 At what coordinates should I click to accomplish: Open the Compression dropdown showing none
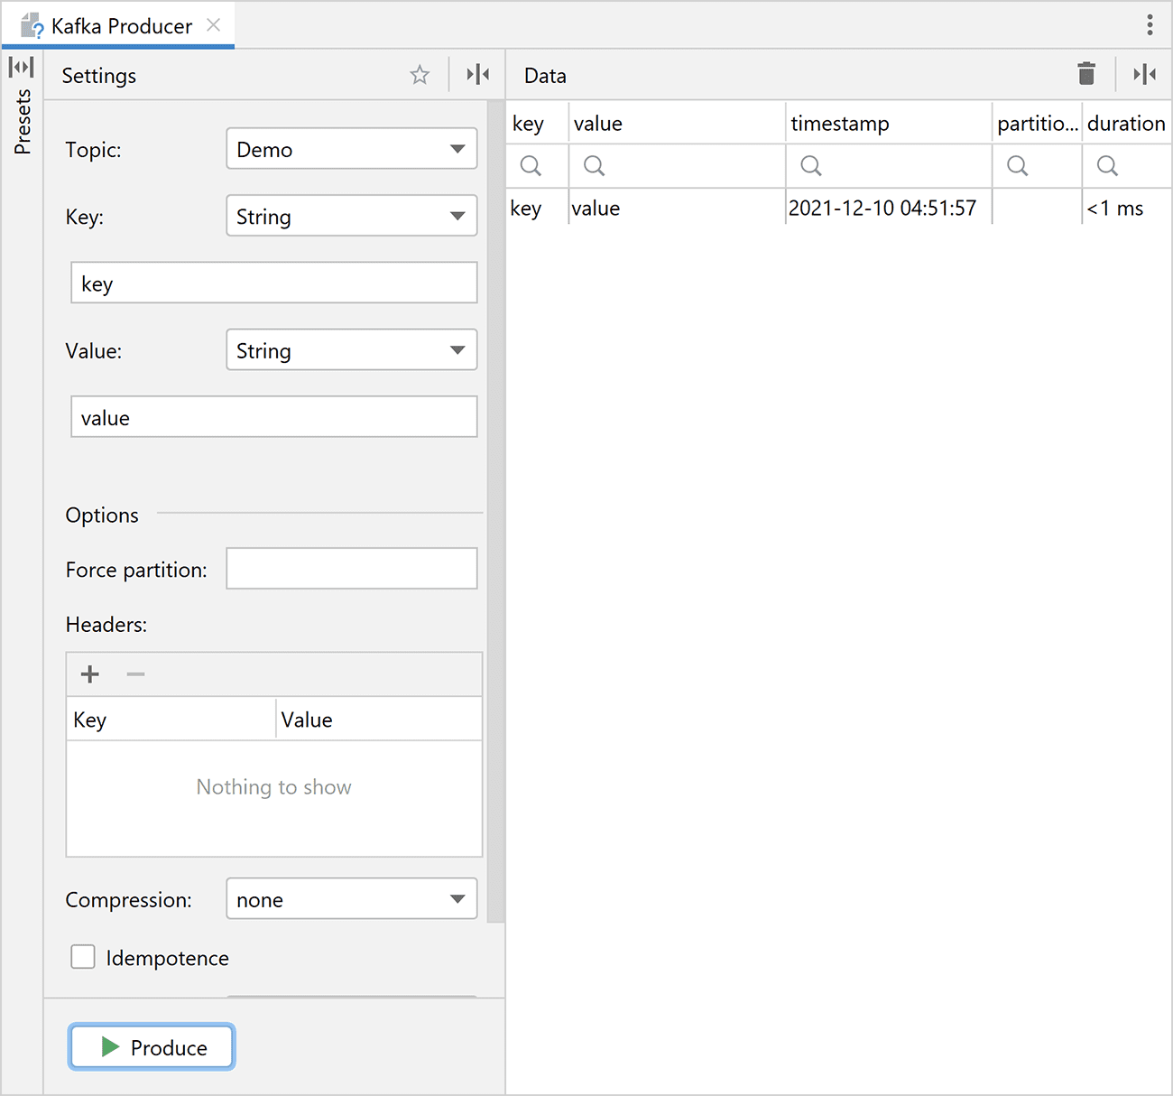coord(352,899)
